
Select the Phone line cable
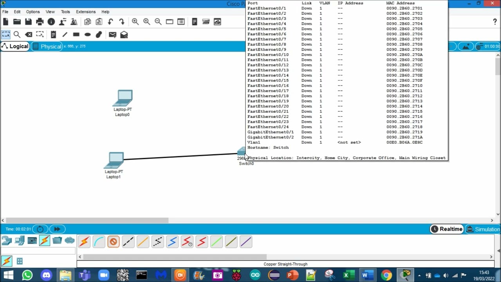point(158,242)
